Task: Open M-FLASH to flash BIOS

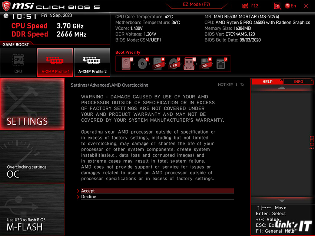Action: [x=32, y=209]
